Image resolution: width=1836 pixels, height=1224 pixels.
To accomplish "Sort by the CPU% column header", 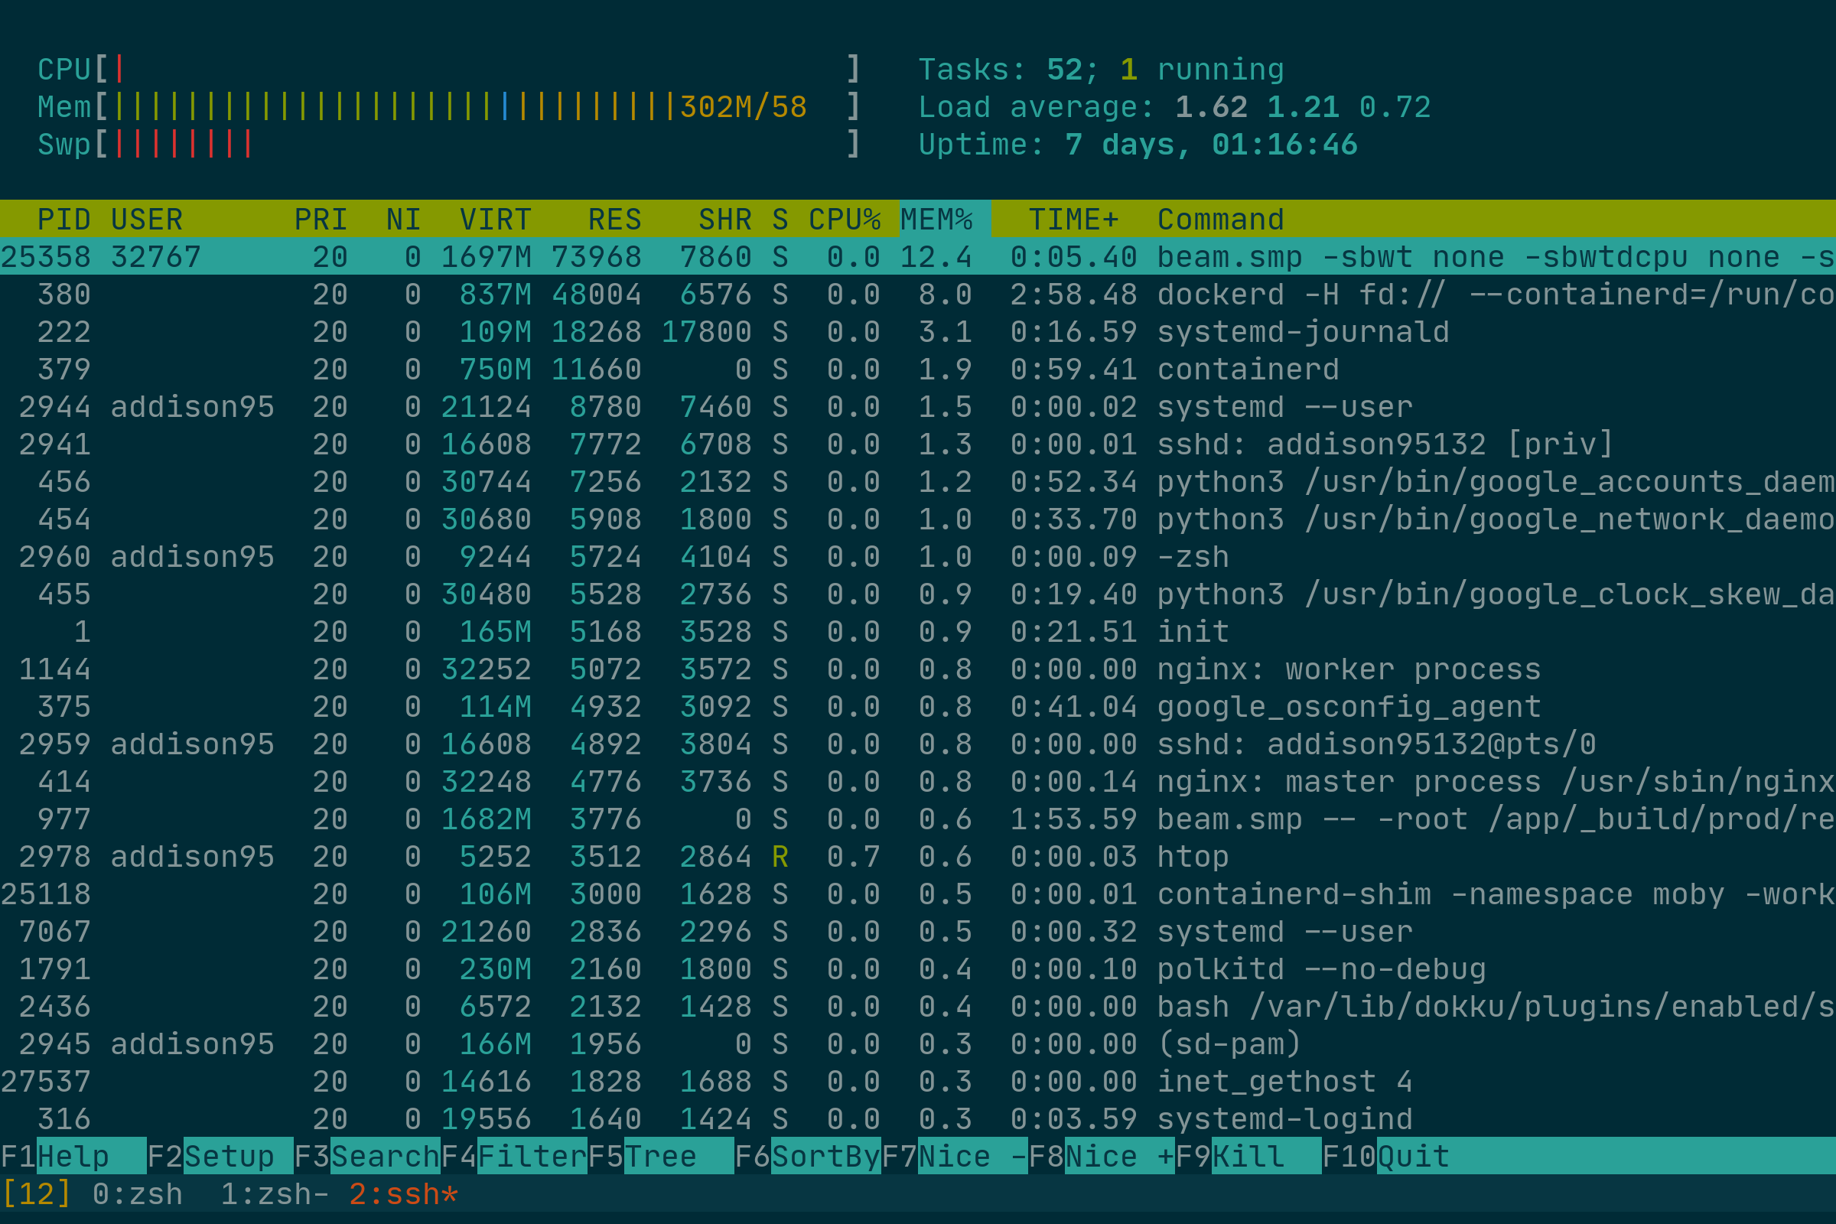I will (844, 220).
